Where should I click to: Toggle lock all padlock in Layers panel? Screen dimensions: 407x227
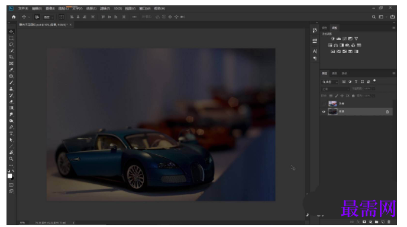pos(353,96)
